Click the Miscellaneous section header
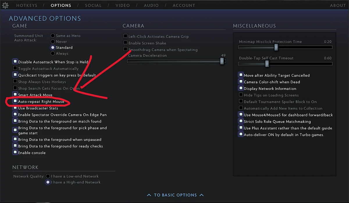 (x=254, y=26)
